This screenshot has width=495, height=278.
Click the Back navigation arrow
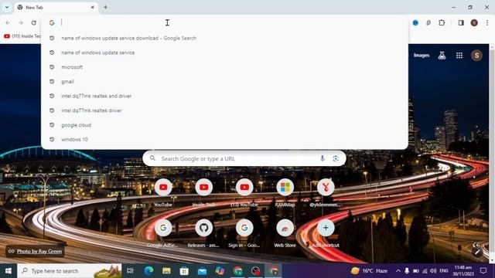8,22
